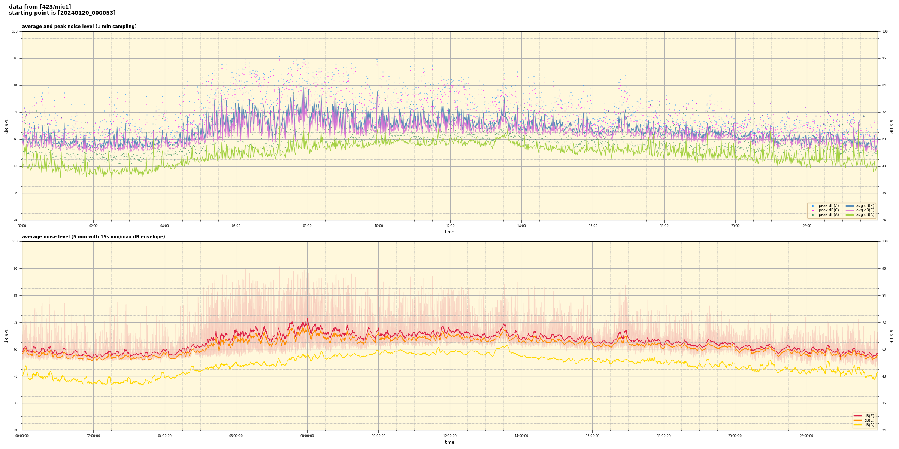Click the starting point [20240120_000053] text

[x=62, y=13]
